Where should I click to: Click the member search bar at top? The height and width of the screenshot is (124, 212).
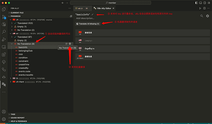[x=111, y=3]
